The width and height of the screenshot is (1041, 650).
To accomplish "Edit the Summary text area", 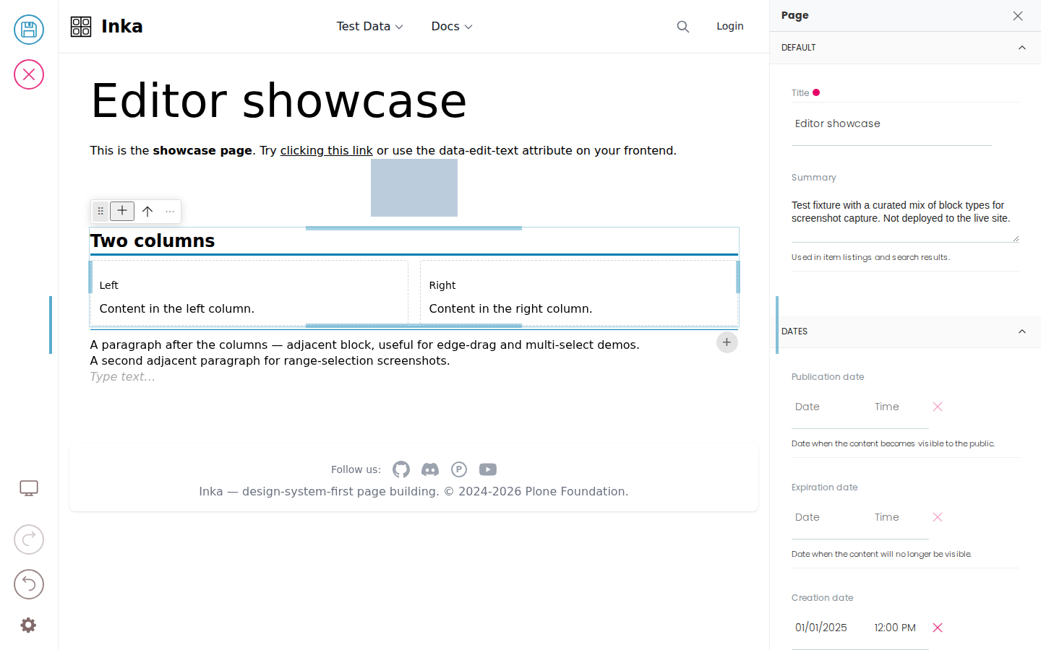I will (905, 217).
